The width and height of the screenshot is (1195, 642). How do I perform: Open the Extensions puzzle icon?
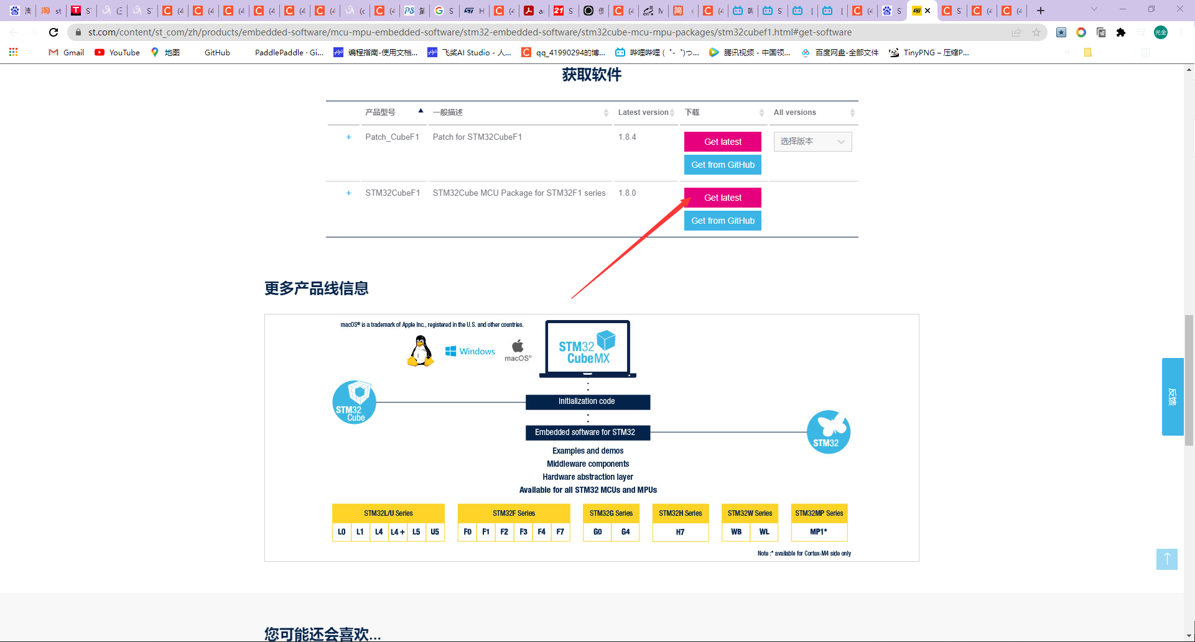pos(1121,32)
